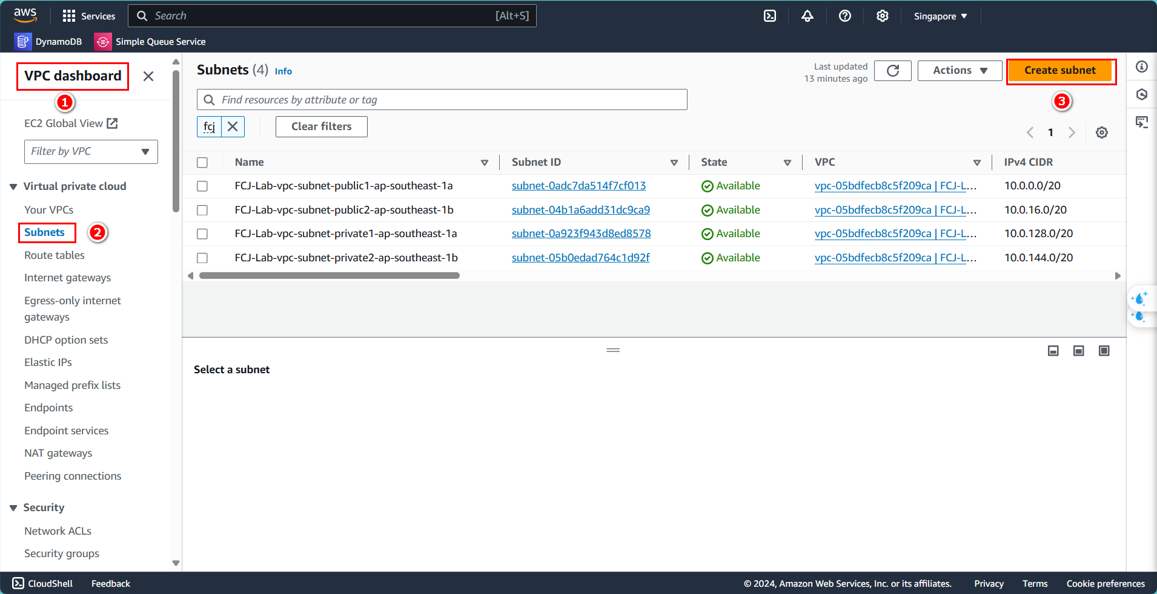Sort by the Subnet ID column arrow

(x=674, y=163)
